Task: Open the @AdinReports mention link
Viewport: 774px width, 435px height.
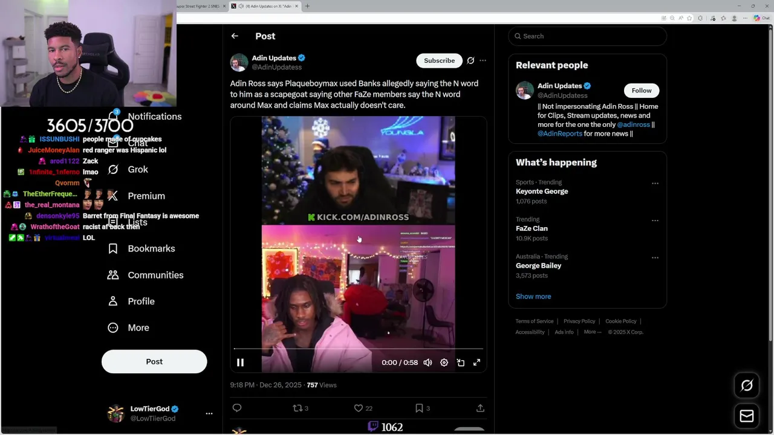Action: (x=560, y=134)
